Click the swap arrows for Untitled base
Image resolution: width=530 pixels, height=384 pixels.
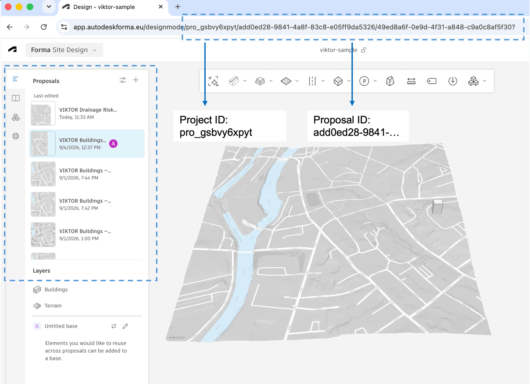pyautogui.click(x=114, y=326)
